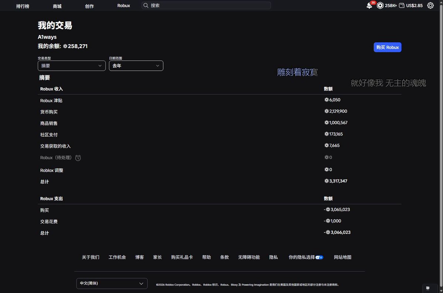Click the -3,065,023 purchase amount
443x293 pixels.
click(337, 210)
